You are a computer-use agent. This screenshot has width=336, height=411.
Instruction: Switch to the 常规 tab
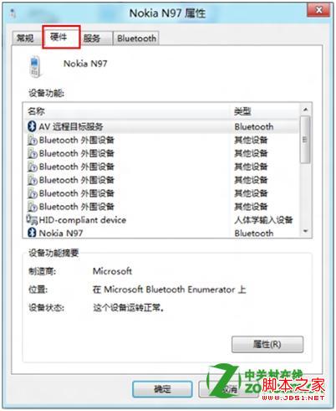click(26, 38)
